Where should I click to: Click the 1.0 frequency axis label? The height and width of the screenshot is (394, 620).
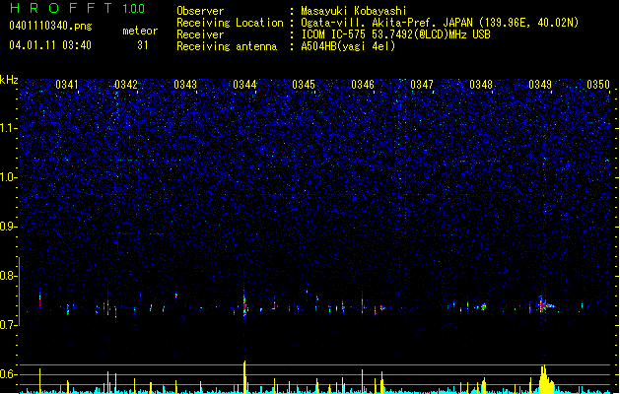pos(9,177)
